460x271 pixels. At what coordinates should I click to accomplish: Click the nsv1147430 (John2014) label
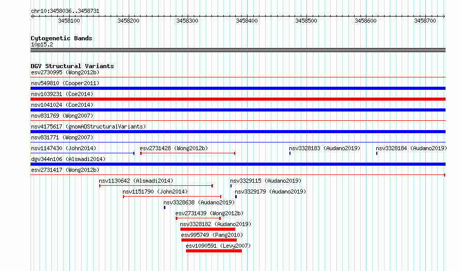tap(64, 148)
